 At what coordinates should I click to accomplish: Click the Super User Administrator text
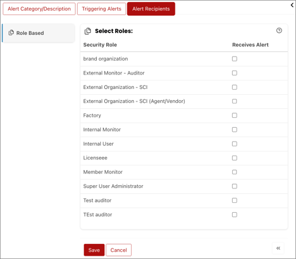pos(113,187)
